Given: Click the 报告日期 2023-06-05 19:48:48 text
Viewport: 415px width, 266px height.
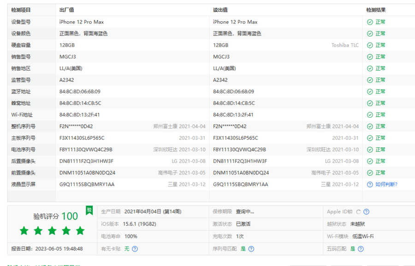Looking at the screenshot, I should pyautogui.click(x=47, y=249).
